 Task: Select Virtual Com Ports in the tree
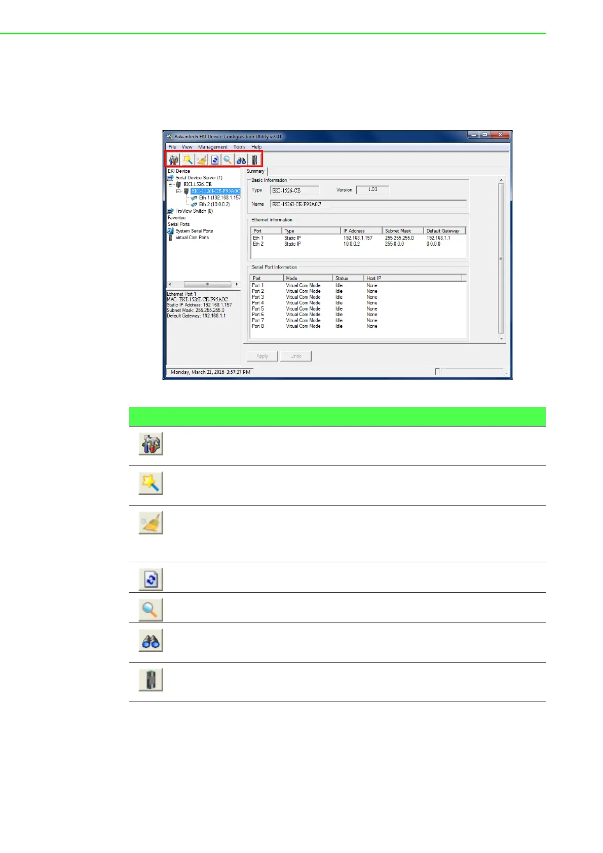click(192, 238)
